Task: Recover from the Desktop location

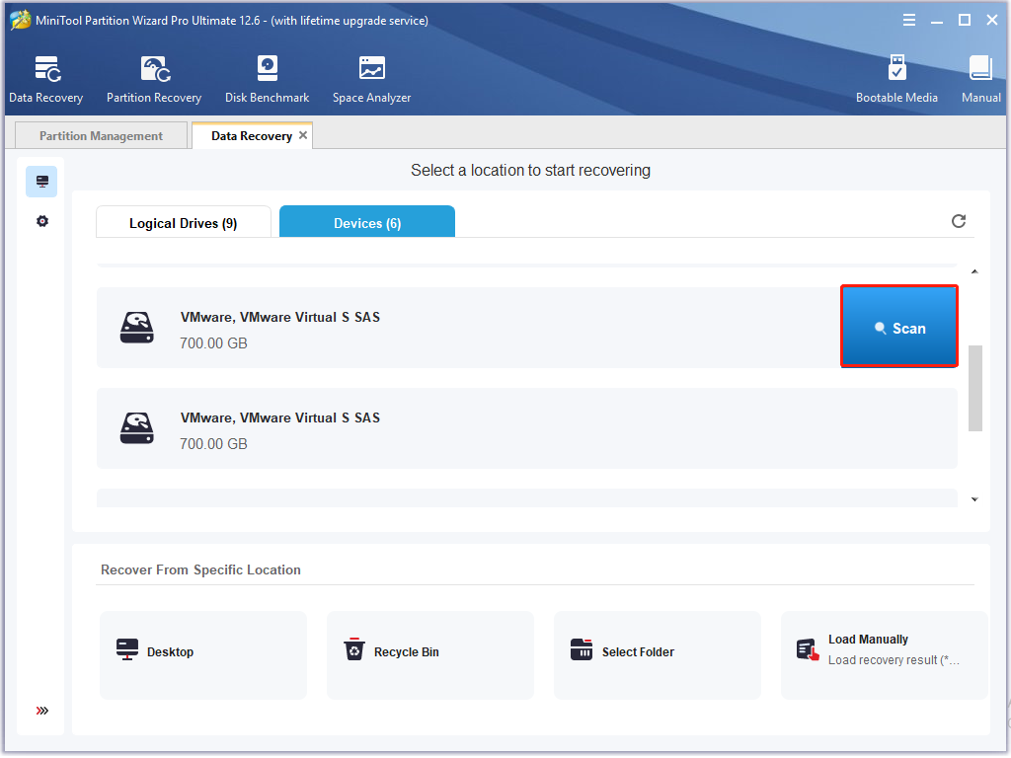Action: pyautogui.click(x=203, y=651)
